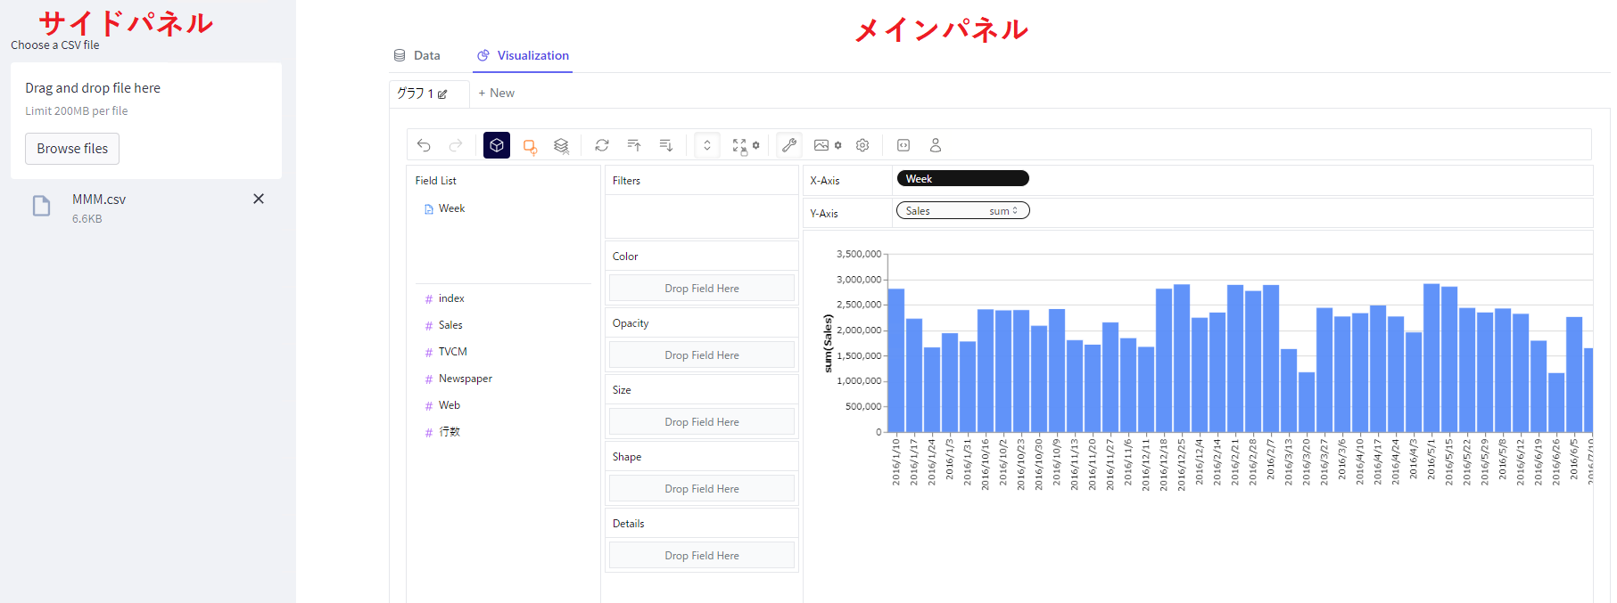
Task: Sort the chart in ascending order
Action: [x=634, y=145]
